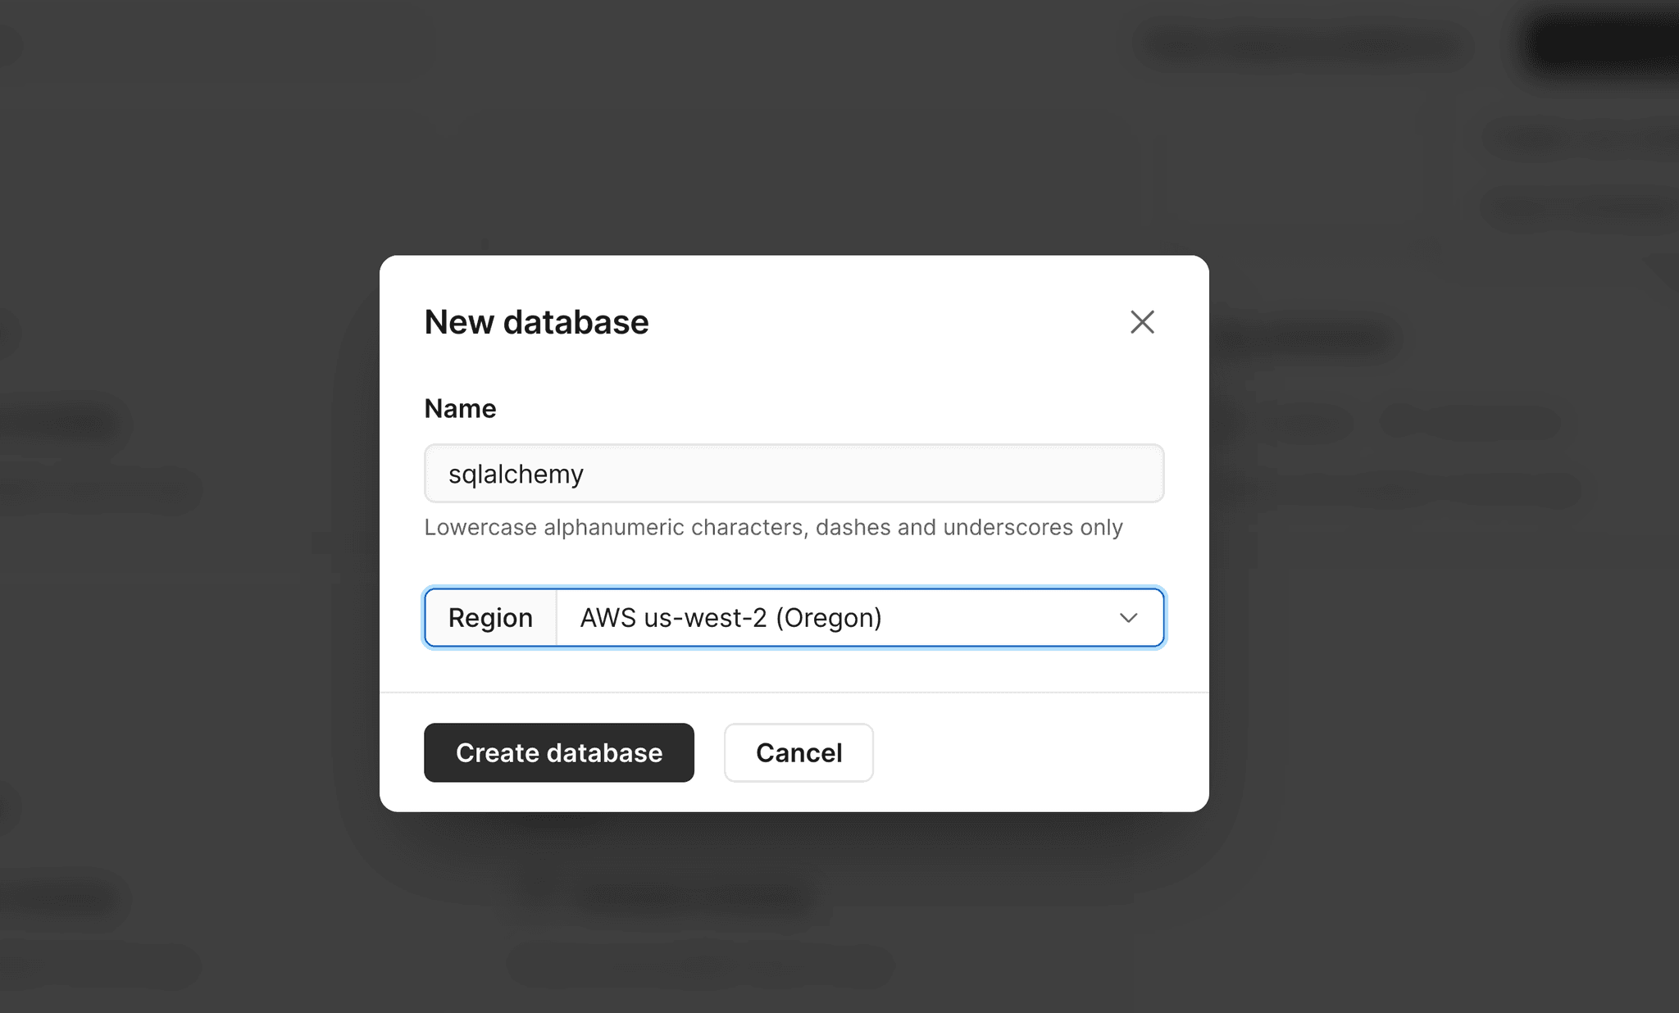Choose the white Cancel button
Viewport: 1679px width, 1013px height.
pos(799,752)
